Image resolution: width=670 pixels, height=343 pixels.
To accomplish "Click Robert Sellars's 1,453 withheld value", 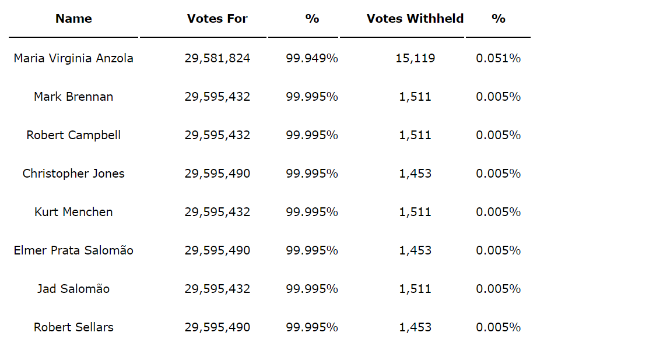I will coord(415,327).
